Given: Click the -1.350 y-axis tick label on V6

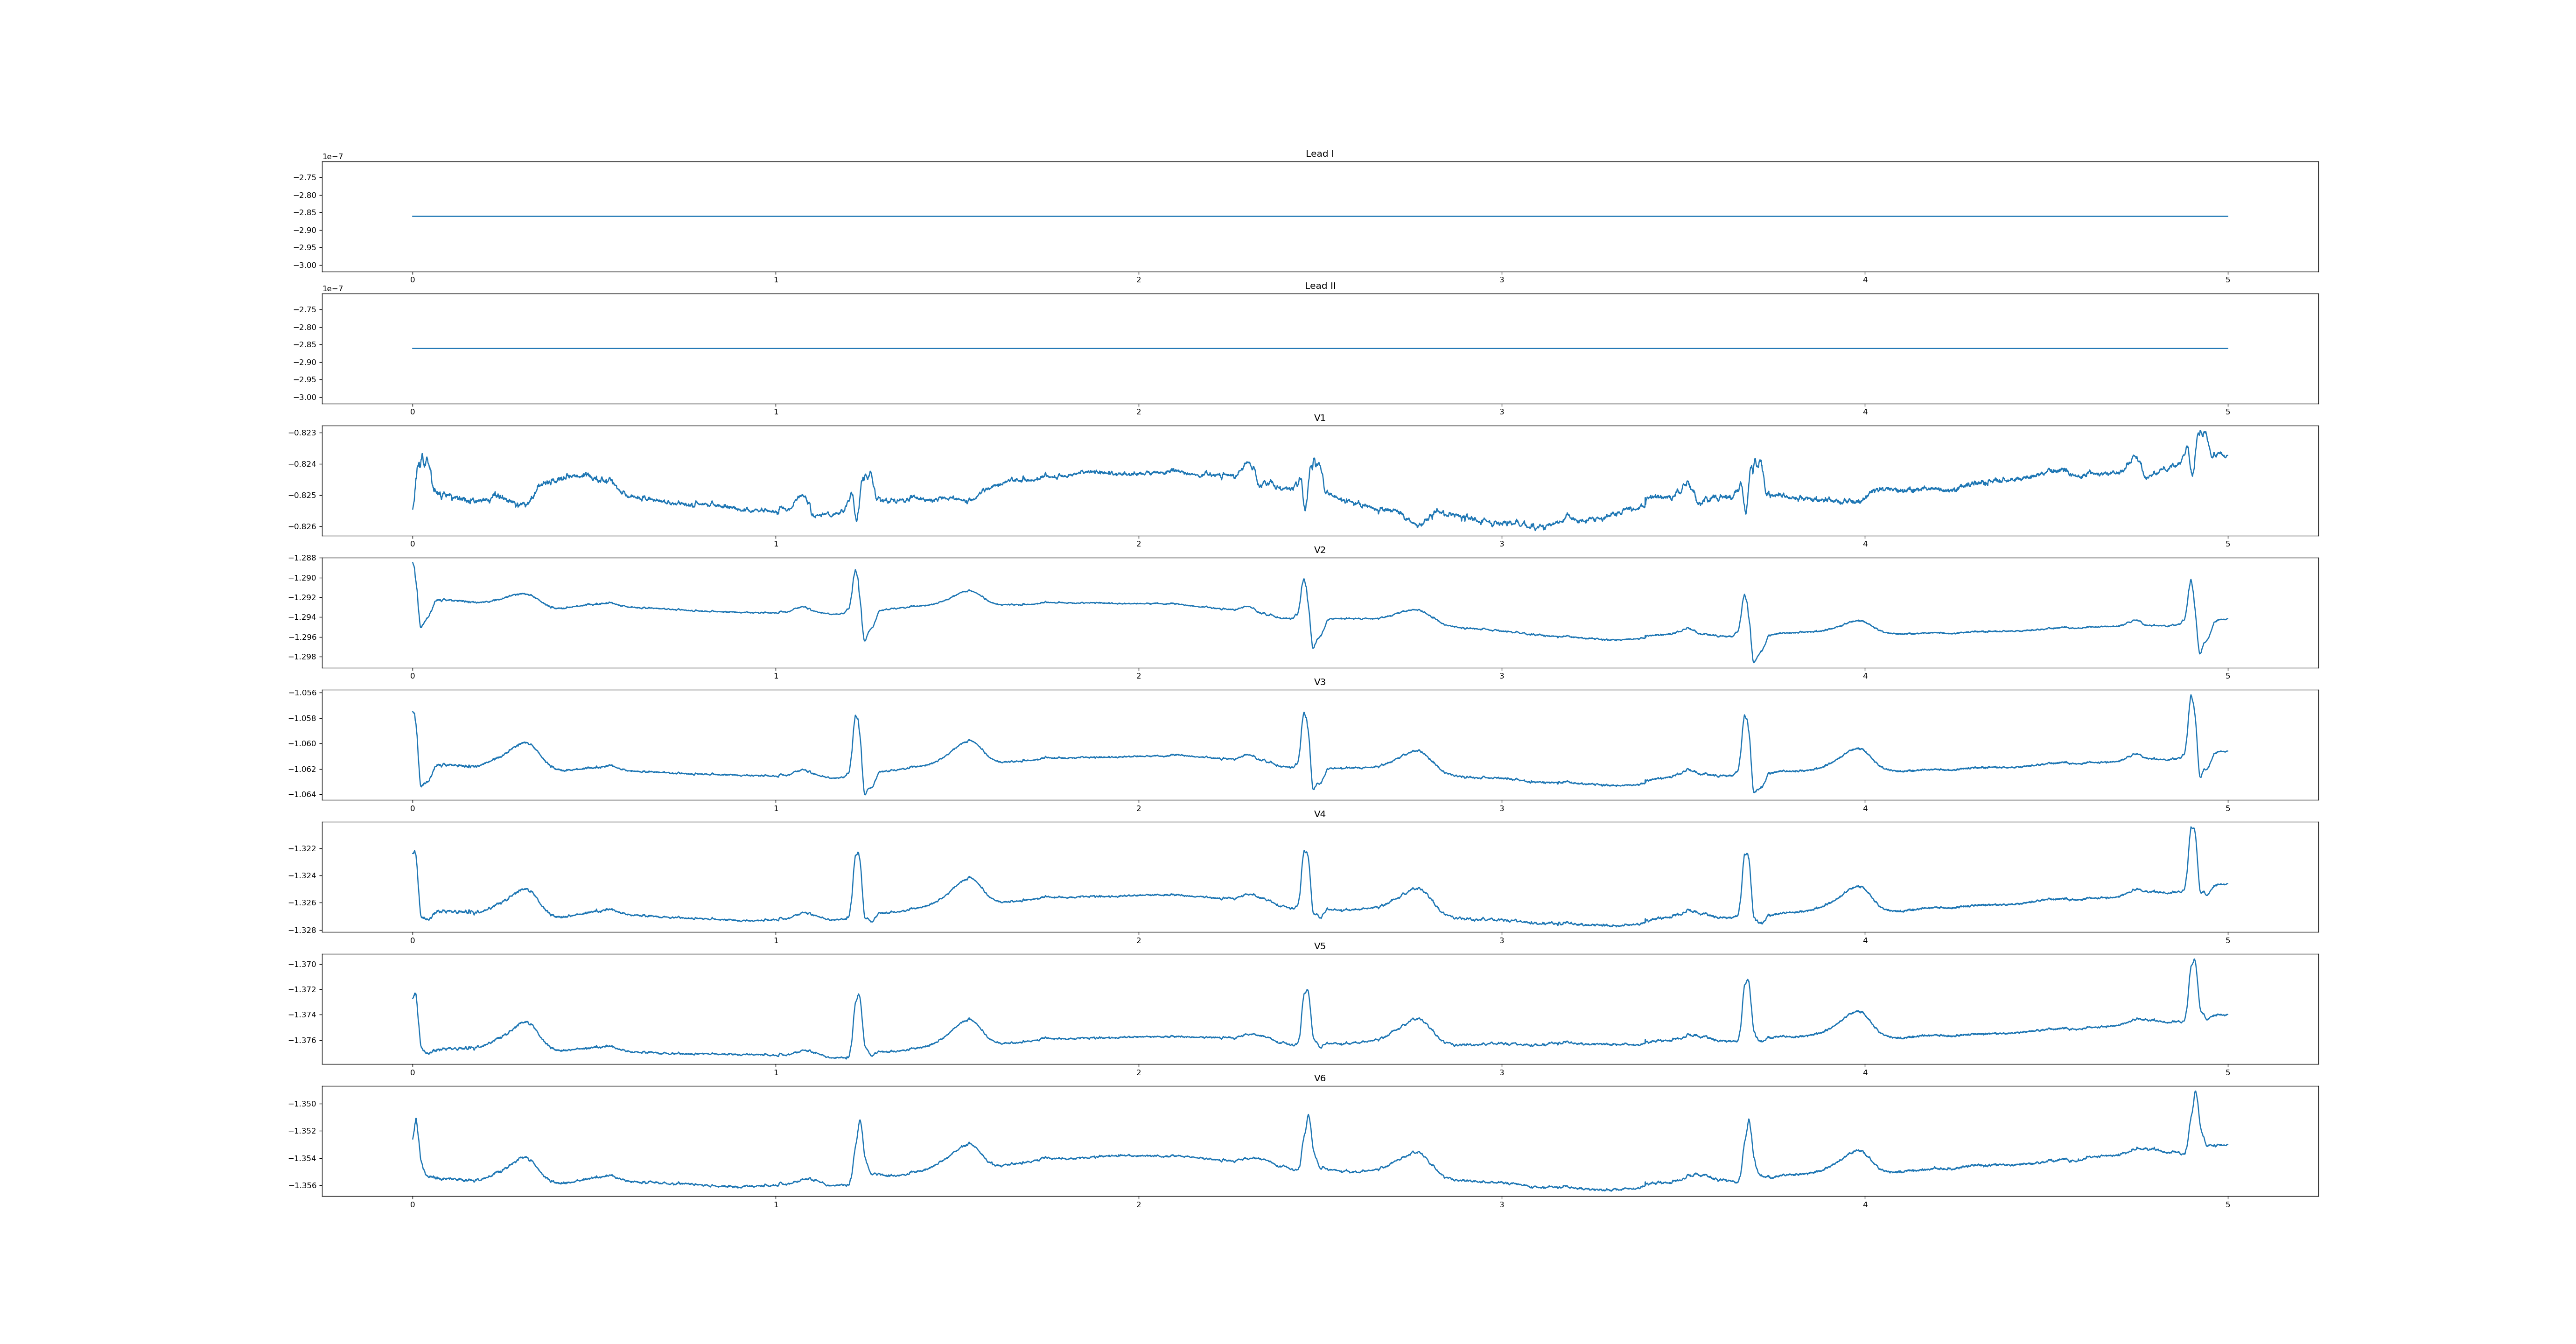Looking at the screenshot, I should coord(302,1104).
